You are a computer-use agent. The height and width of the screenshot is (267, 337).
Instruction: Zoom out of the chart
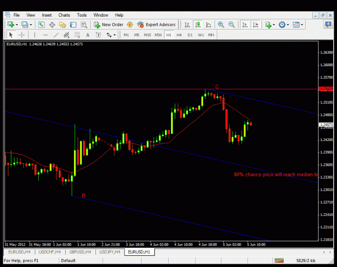coord(231,25)
